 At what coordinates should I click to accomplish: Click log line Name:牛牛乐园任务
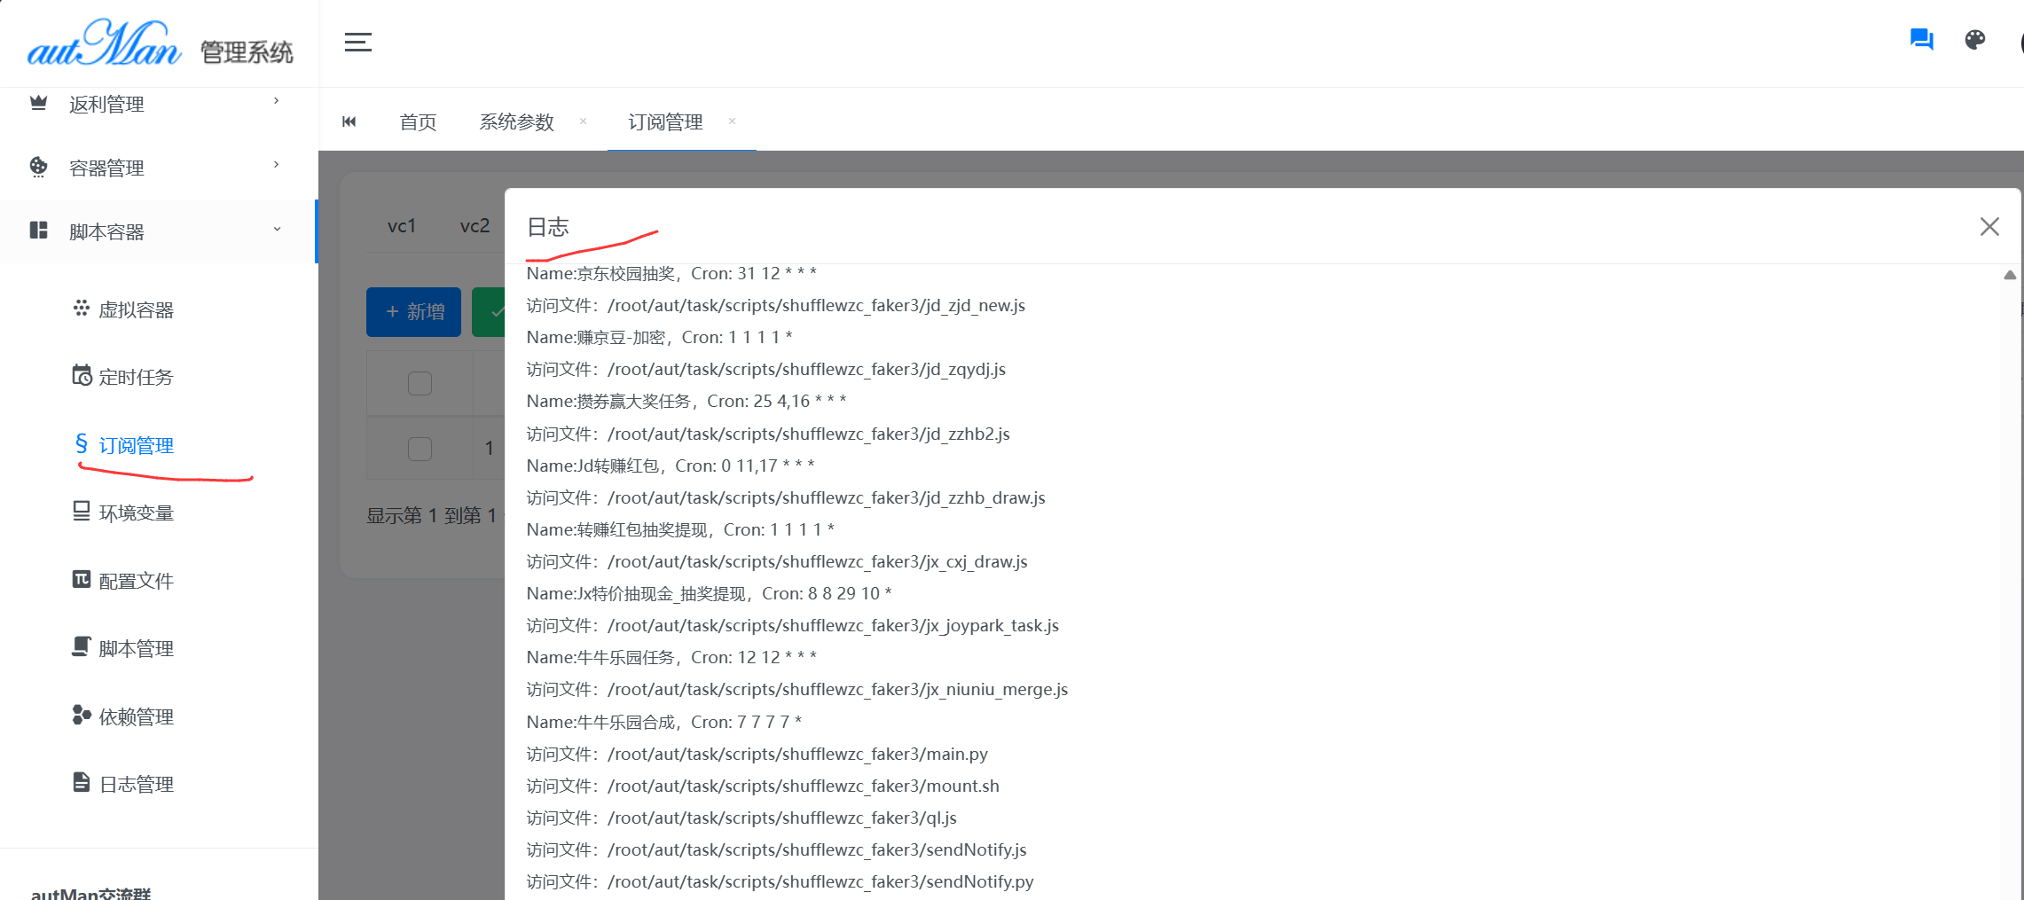(671, 658)
